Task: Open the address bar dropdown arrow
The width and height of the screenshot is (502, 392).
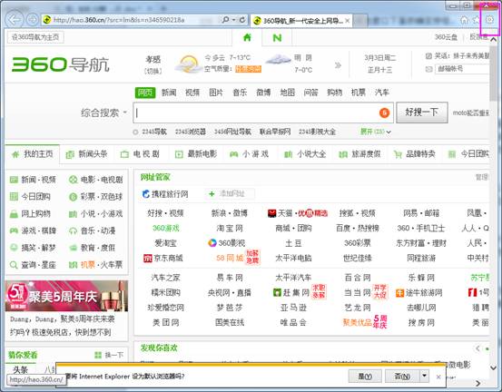Action: click(x=233, y=20)
